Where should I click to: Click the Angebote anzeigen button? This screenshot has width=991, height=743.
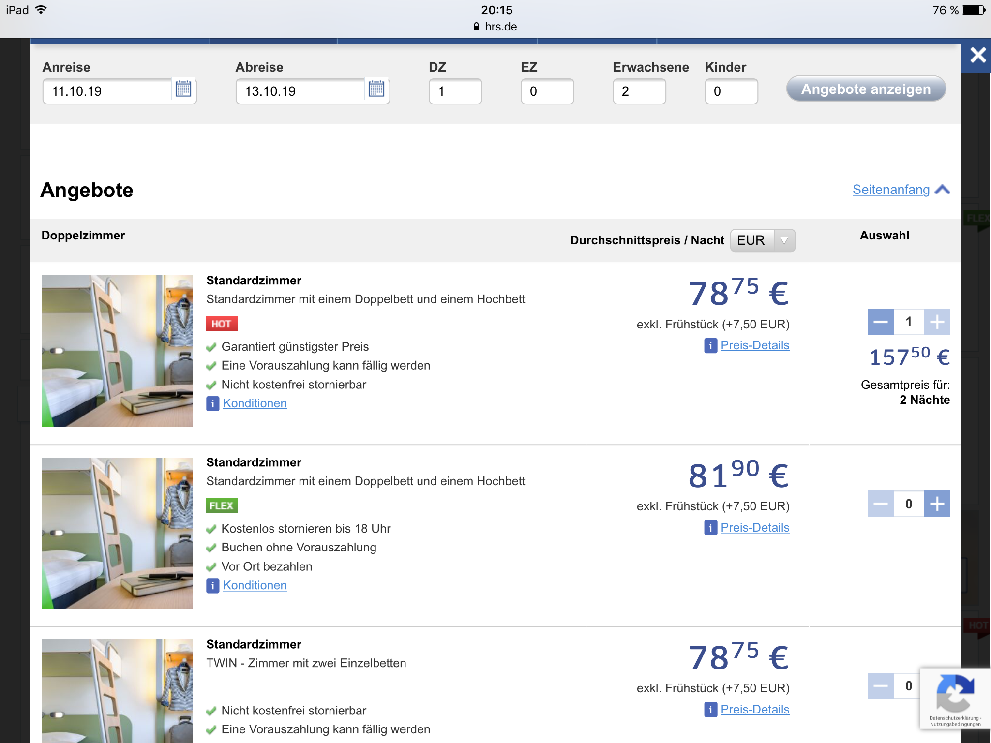[866, 89]
